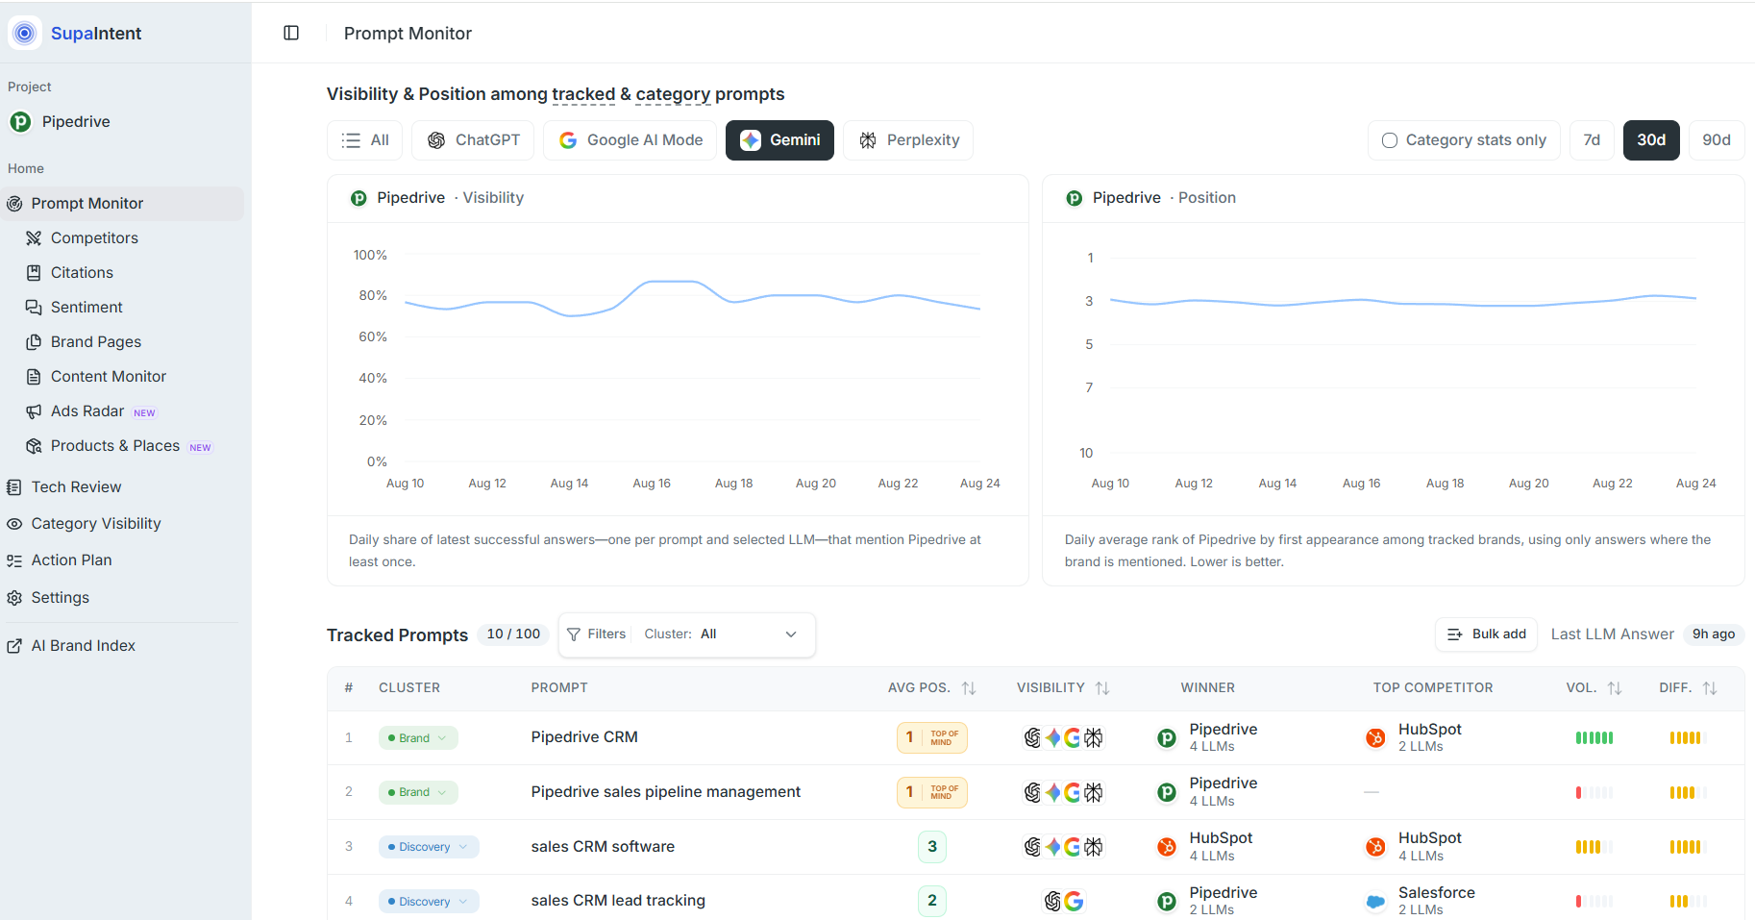Click the Citations book icon
Screen dimensions: 1755x920
pyautogui.click(x=34, y=273)
